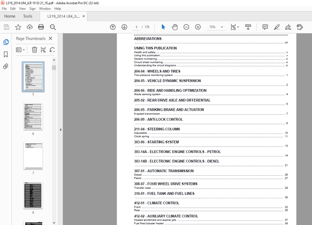This screenshot has width=312, height=225.
Task: Go to previous page arrow
Action: click(x=113, y=27)
